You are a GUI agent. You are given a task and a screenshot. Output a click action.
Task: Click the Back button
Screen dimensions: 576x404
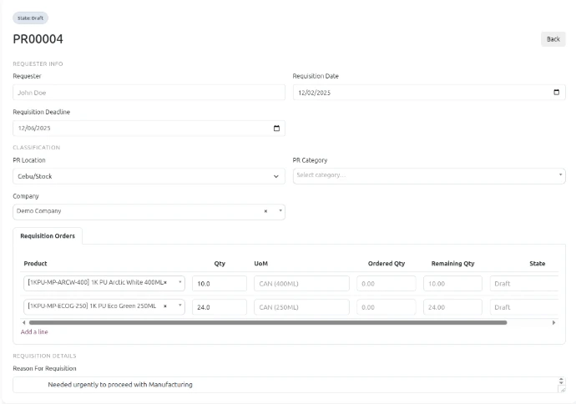pos(553,39)
